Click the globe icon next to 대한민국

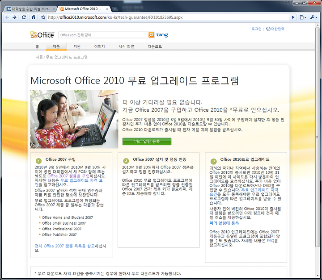click(x=268, y=29)
